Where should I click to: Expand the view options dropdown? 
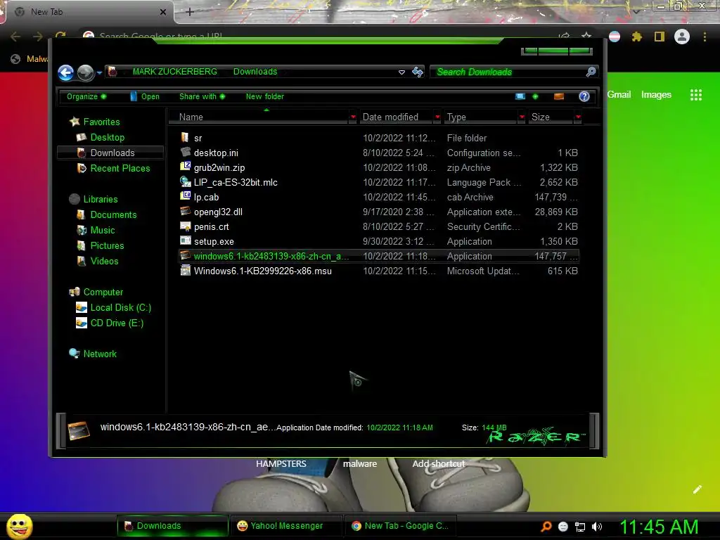coord(535,96)
